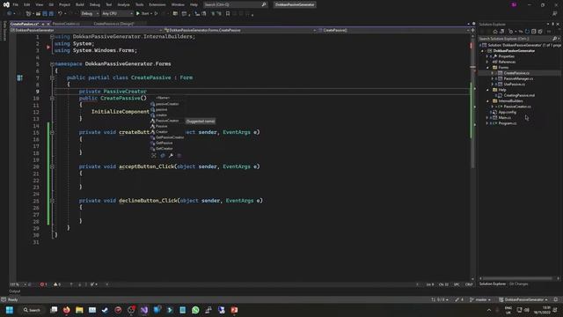The width and height of the screenshot is (563, 317).
Task: Open the CreatePassive() member navigation dropdown
Action: (393, 30)
